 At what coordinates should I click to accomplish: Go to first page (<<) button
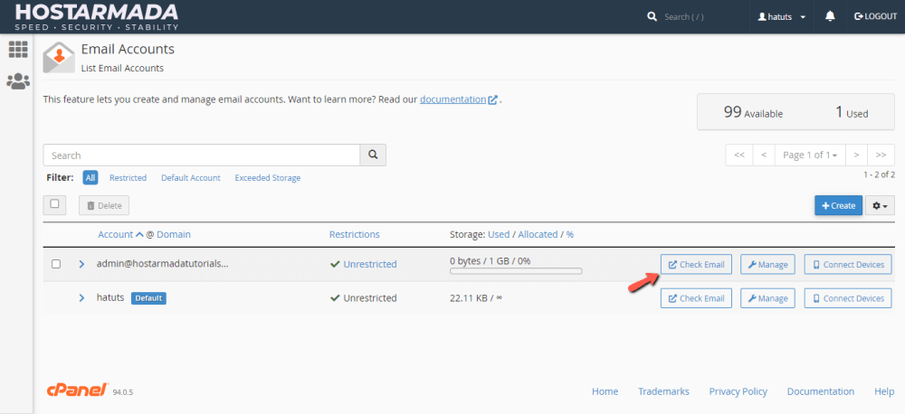(738, 155)
